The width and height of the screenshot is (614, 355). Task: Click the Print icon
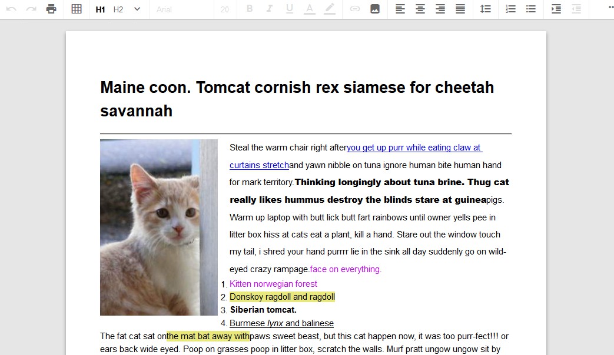pyautogui.click(x=51, y=9)
